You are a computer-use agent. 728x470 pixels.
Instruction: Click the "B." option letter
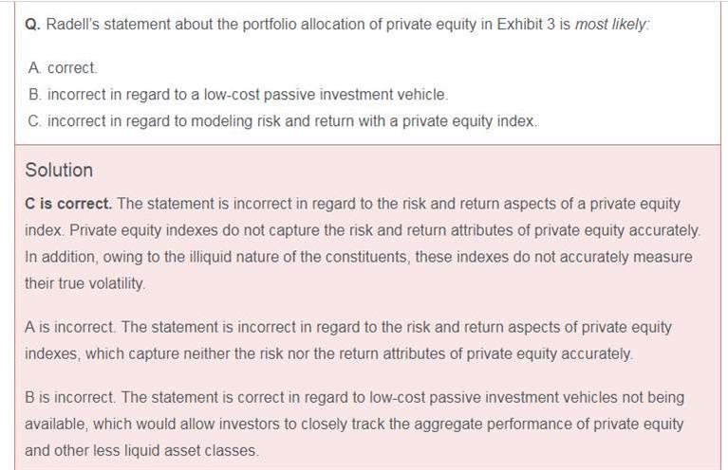32,95
